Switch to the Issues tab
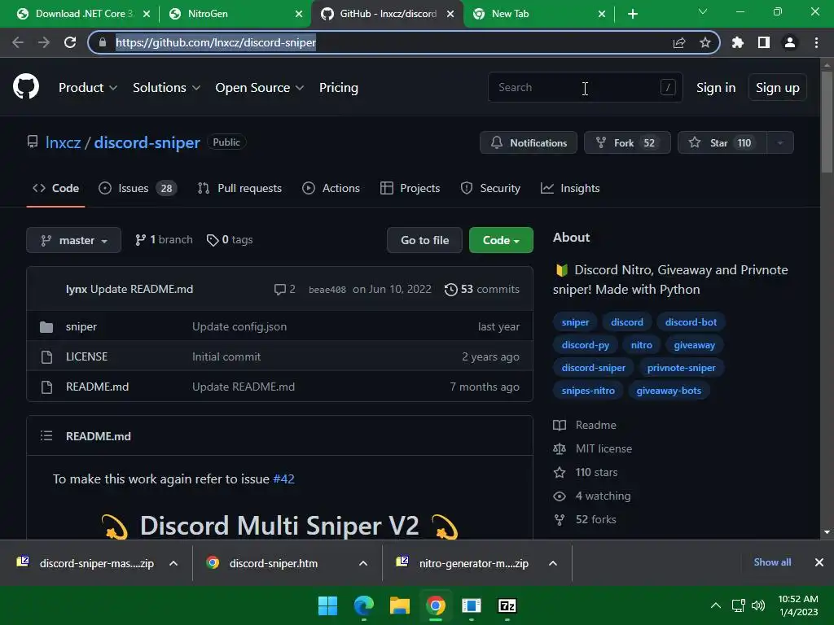The image size is (834, 625). pos(138,188)
